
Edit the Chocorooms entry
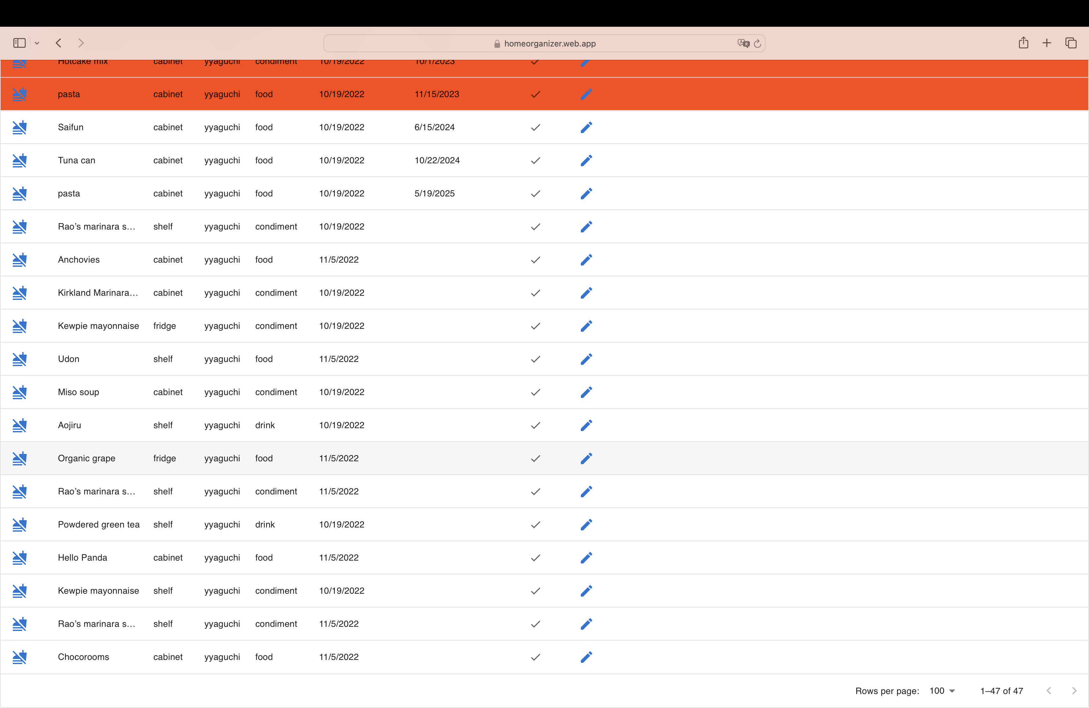(x=586, y=657)
